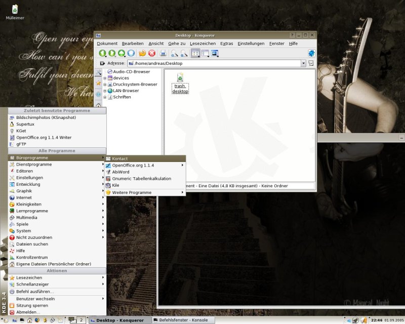Choose Befehl ausführen... in K menu
The image size is (405, 324).
57,292
